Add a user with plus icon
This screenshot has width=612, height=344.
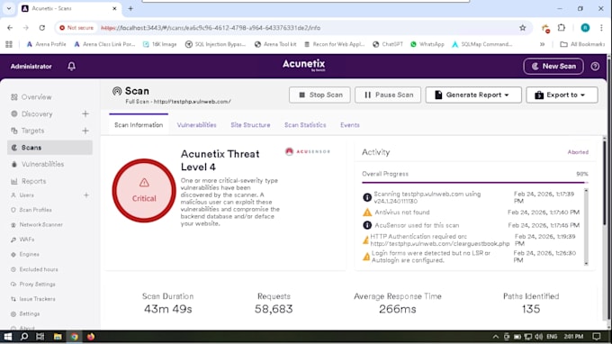(x=86, y=195)
